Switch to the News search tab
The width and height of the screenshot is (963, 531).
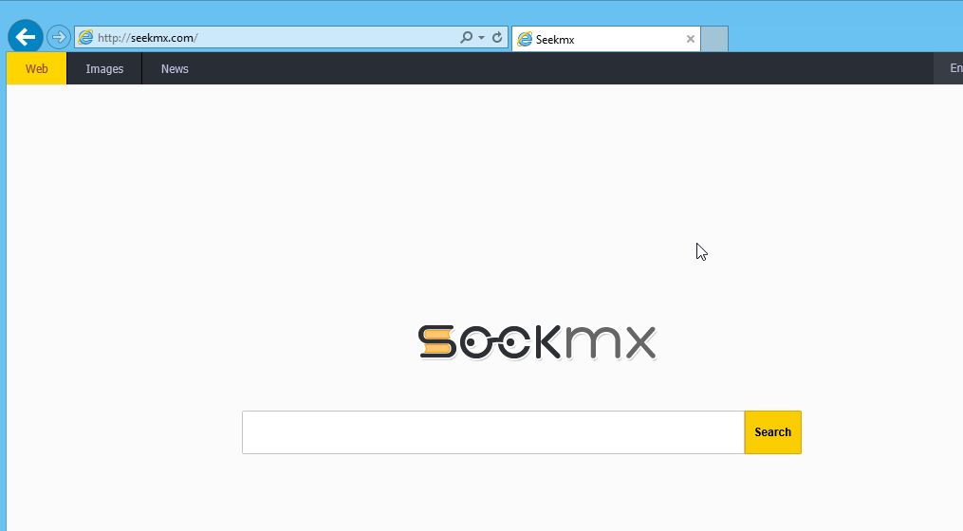click(x=175, y=69)
